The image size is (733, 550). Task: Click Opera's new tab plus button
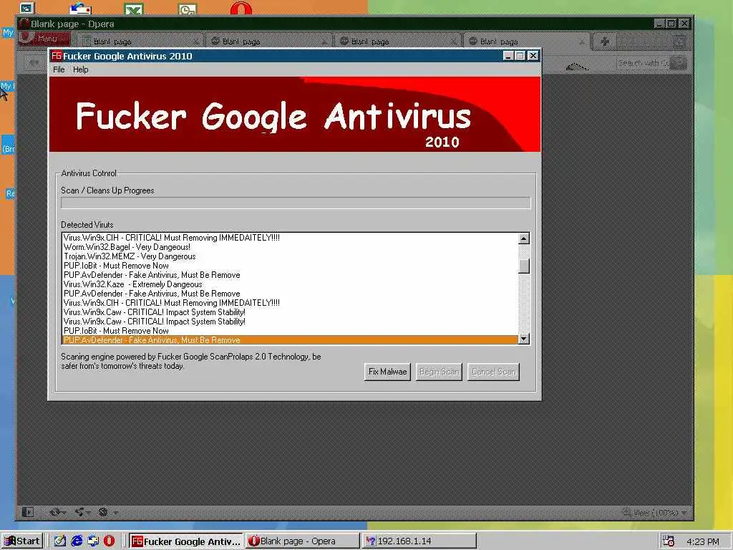coord(604,41)
